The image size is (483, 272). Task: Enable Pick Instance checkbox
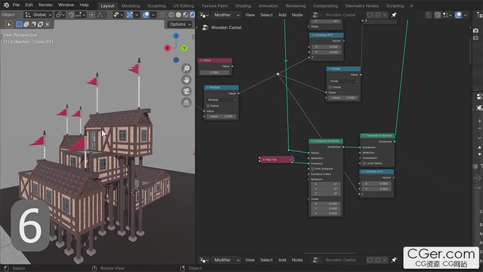click(313, 169)
